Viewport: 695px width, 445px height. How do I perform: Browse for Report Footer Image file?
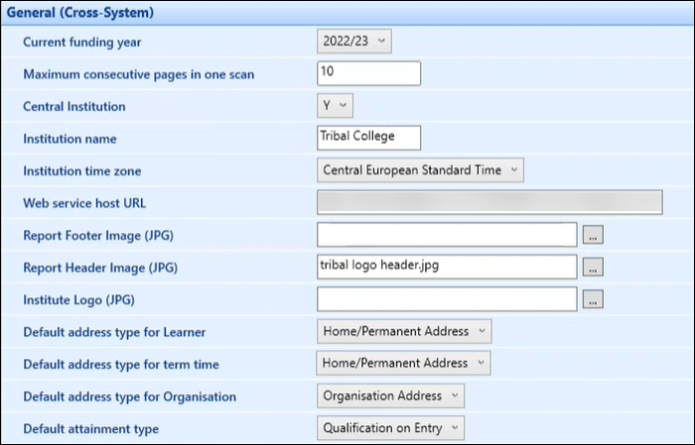click(x=593, y=235)
